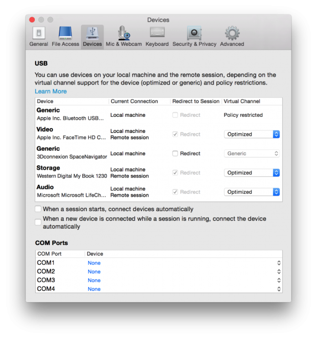317x339 pixels.
Task: Open the COM1 device selector
Action: (x=278, y=263)
